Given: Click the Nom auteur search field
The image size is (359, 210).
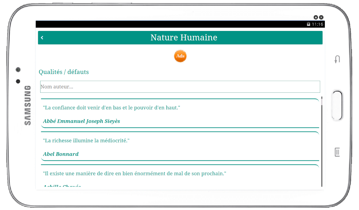Looking at the screenshot, I should [180, 87].
